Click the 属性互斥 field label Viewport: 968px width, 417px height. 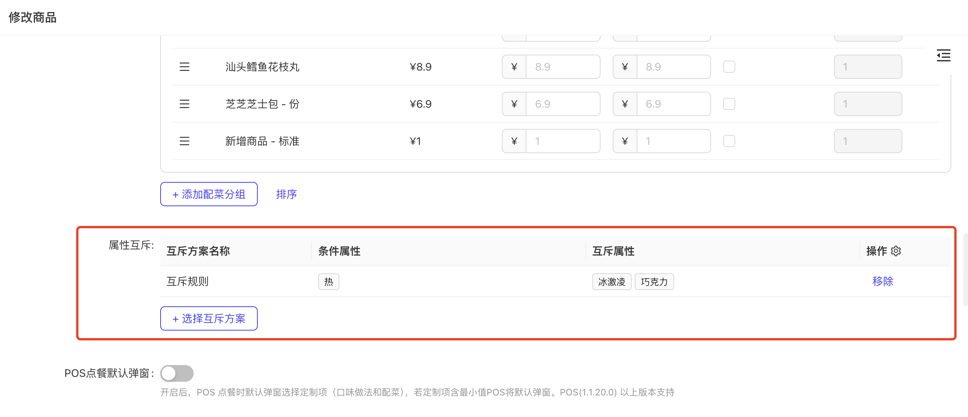(x=131, y=245)
